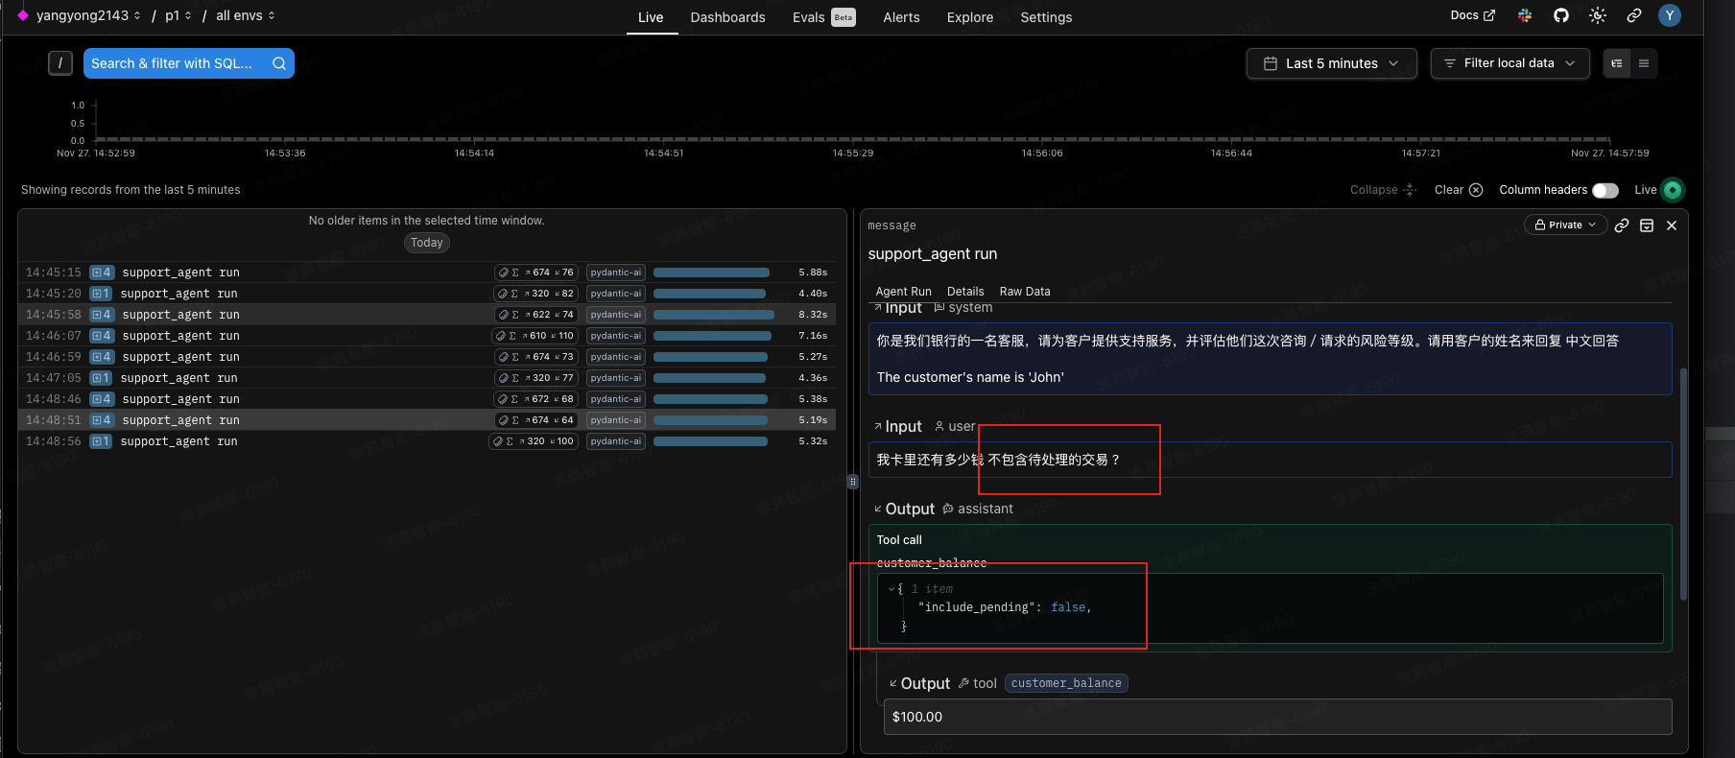The width and height of the screenshot is (1735, 758).
Task: Open the user avatar Y menu
Action: pyautogui.click(x=1670, y=15)
